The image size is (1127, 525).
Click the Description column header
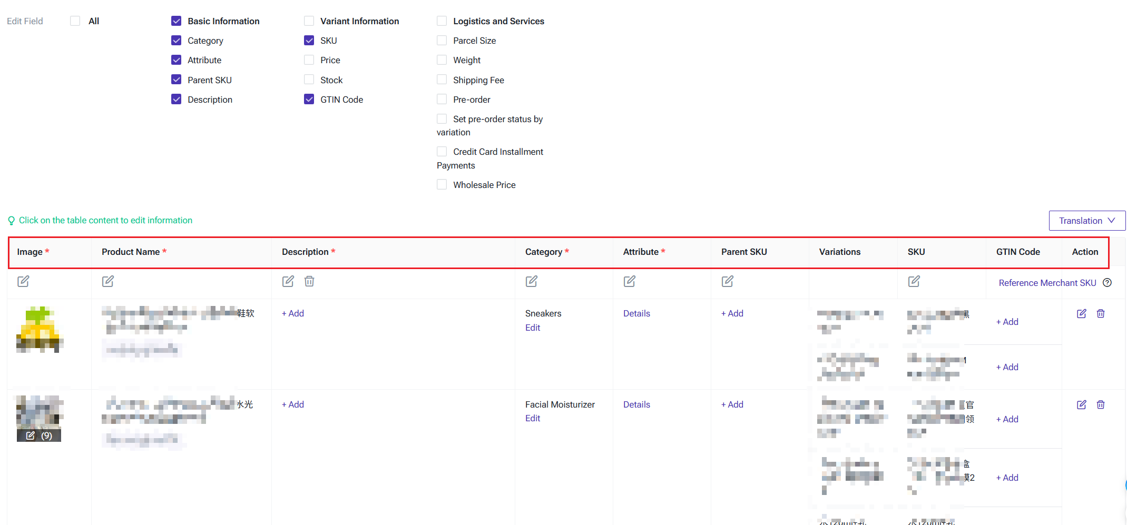pos(305,252)
